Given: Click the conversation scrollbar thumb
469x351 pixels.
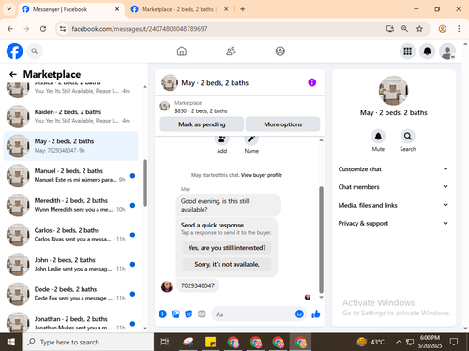Looking at the screenshot, I should coord(321,240).
